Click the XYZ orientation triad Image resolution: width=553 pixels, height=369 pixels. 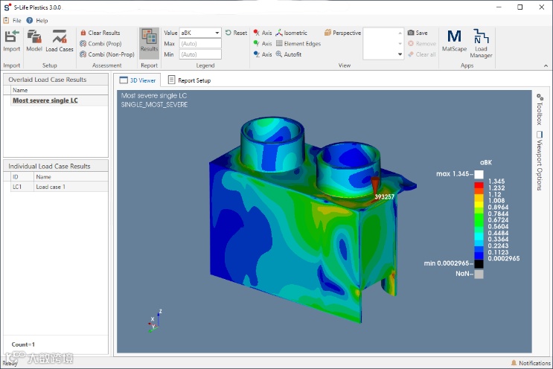click(155, 321)
